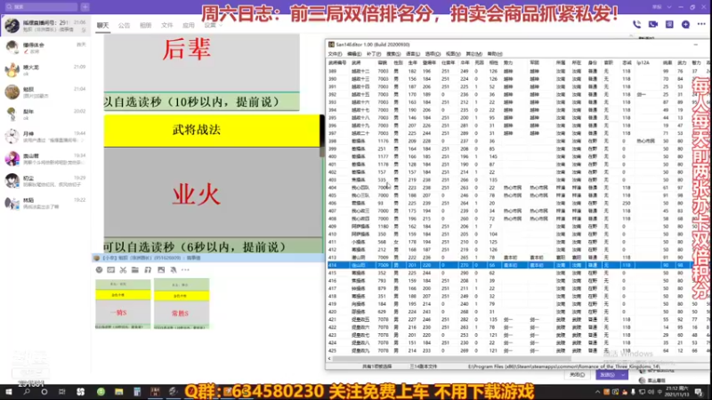Image resolution: width=712 pixels, height=400 pixels.
Task: Select row 425 in the editor table
Action: pos(517,350)
